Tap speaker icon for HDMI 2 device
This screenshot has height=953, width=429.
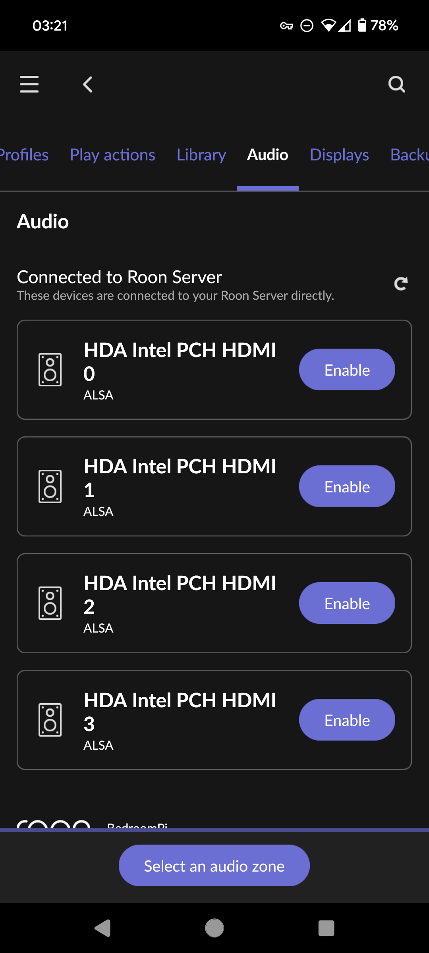coord(50,603)
